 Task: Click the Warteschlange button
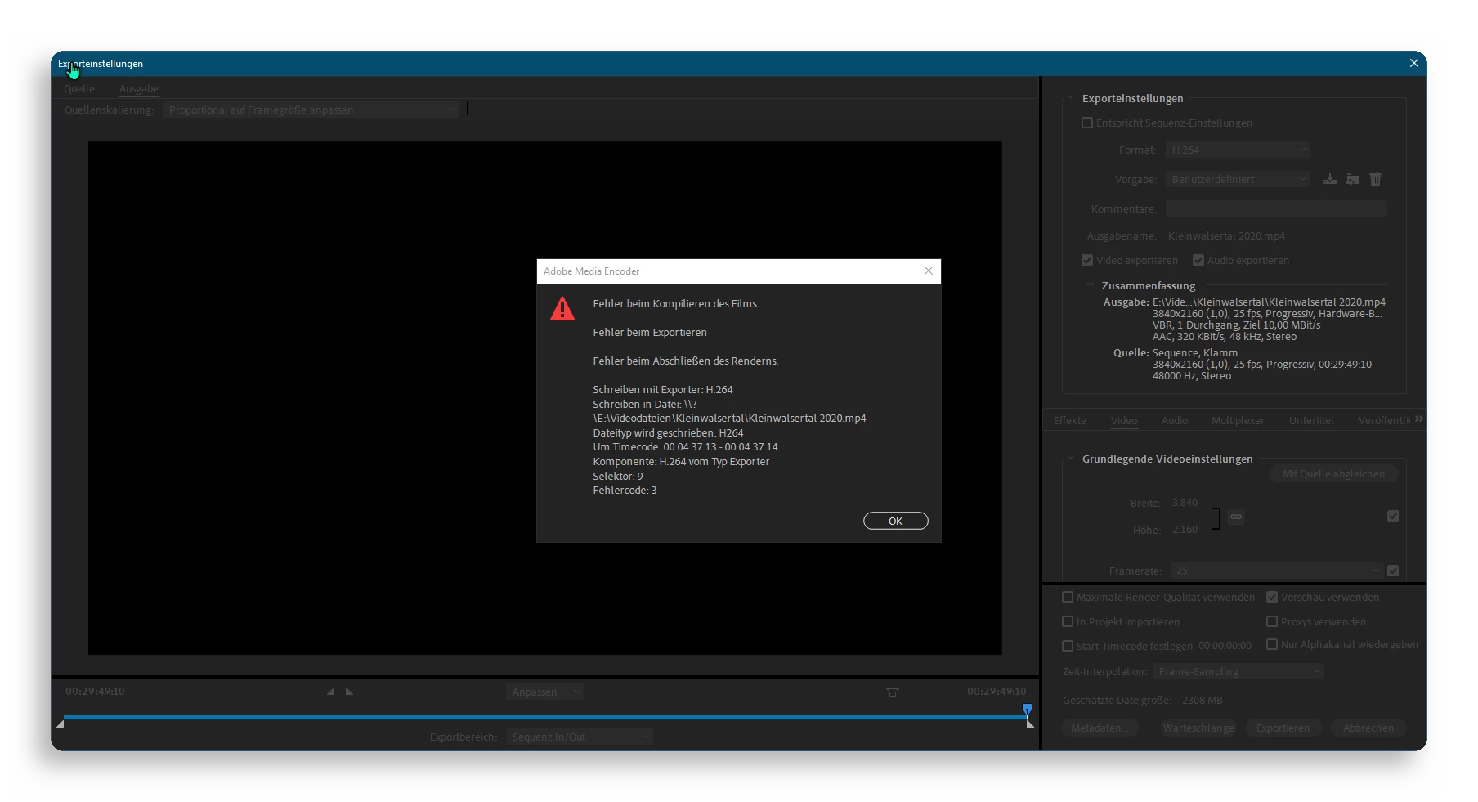(x=1198, y=728)
